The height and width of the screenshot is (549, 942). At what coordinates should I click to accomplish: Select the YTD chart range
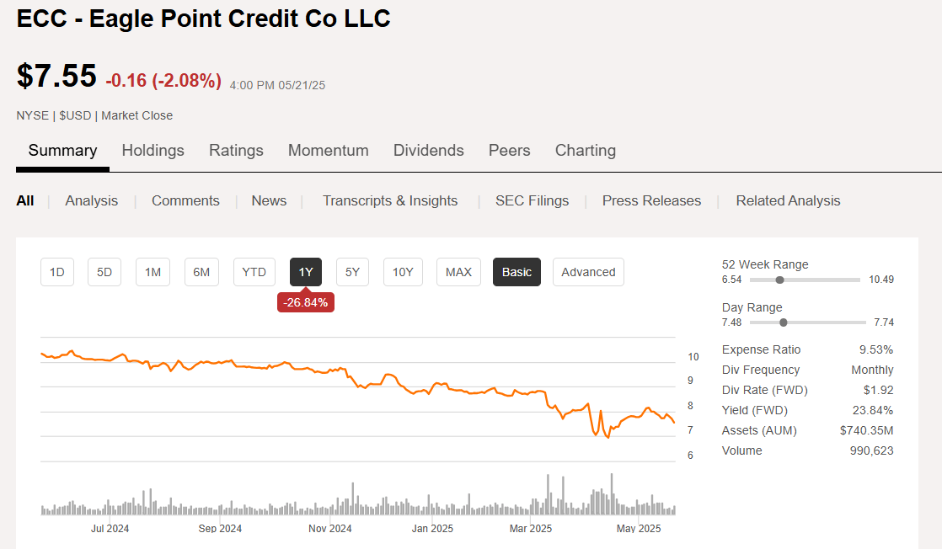coord(254,272)
